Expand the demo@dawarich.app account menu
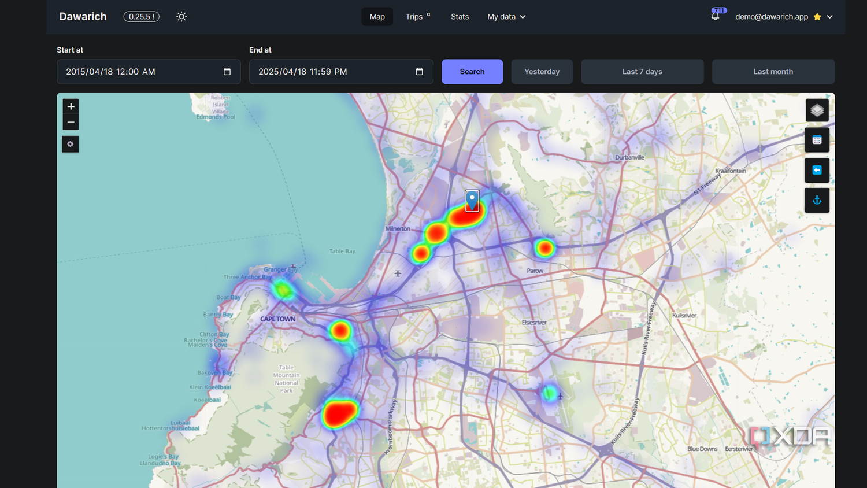Image resolution: width=867 pixels, height=488 pixels. coord(784,17)
